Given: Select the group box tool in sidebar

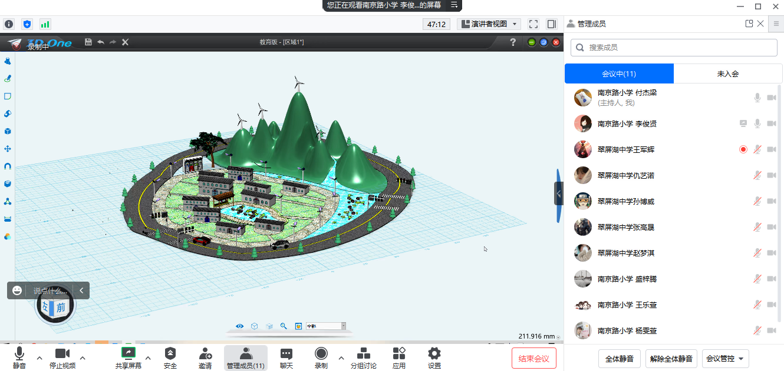Looking at the screenshot, I should pos(8,184).
